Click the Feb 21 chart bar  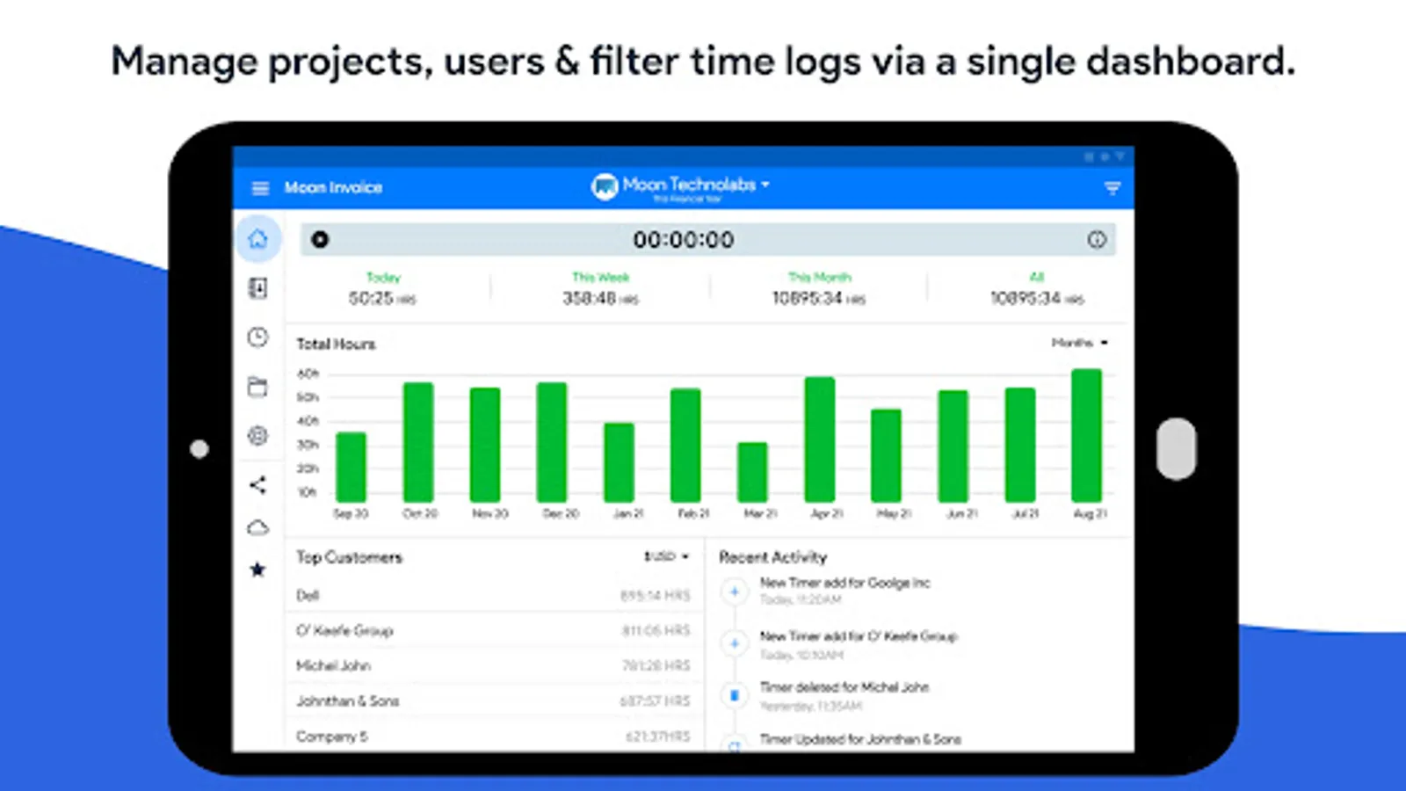point(685,446)
